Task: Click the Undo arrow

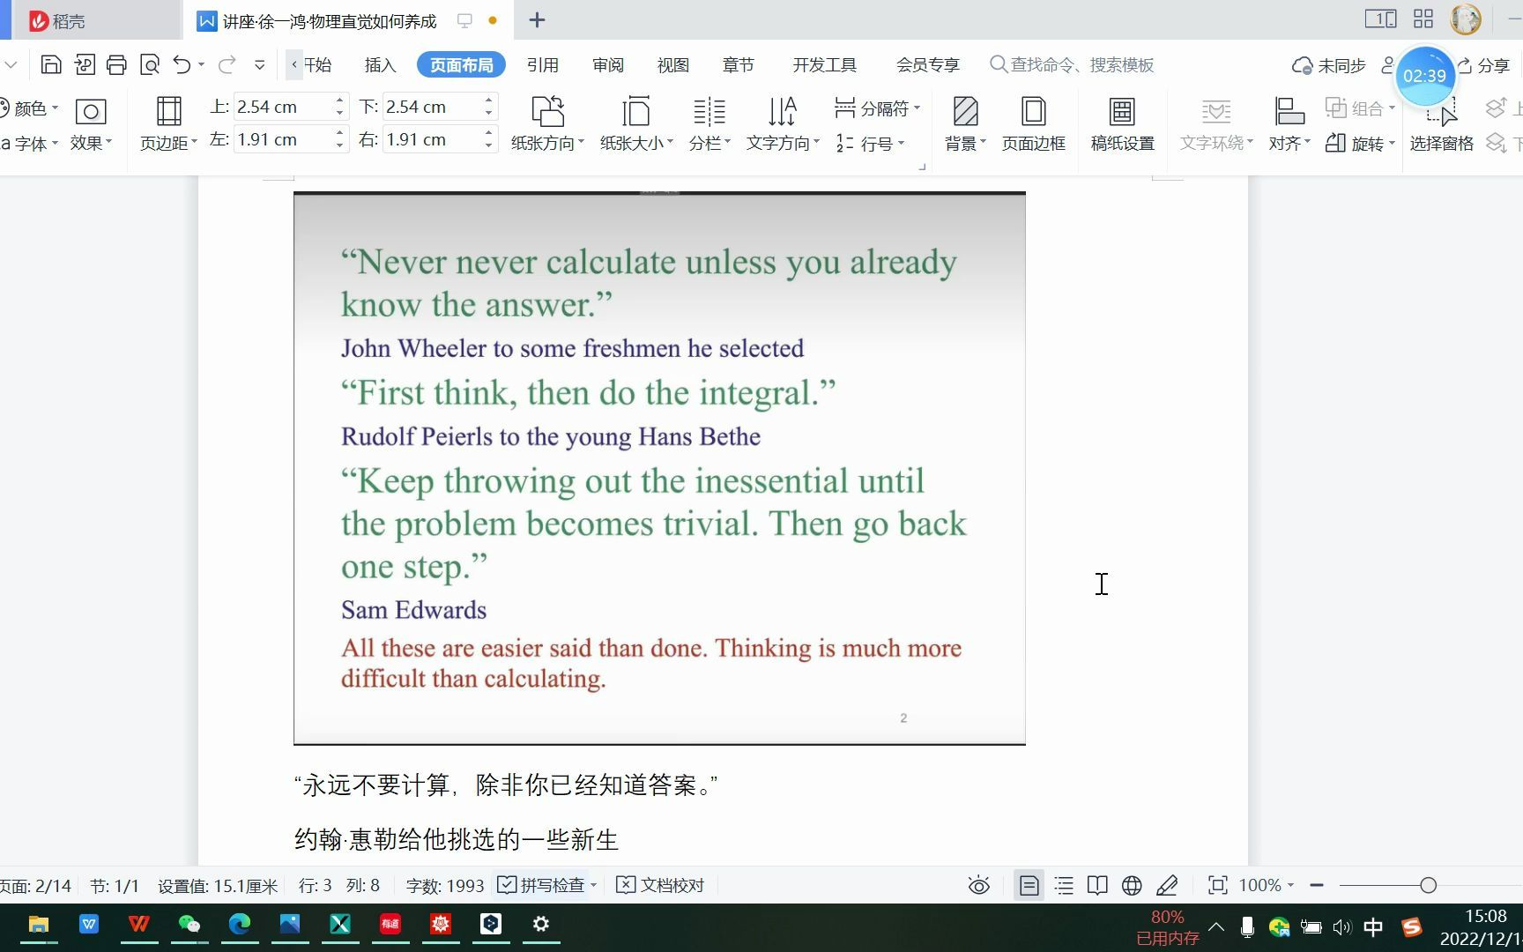Action: click(182, 64)
